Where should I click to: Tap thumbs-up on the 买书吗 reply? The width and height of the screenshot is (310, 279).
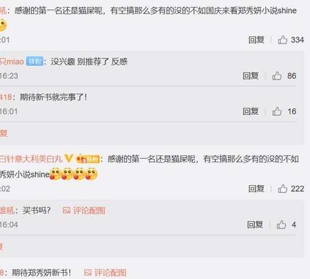(281, 224)
